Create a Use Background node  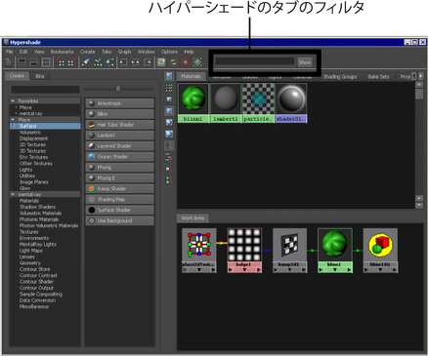point(119,220)
